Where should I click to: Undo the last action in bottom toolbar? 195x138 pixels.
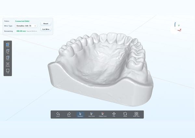tap(58, 115)
